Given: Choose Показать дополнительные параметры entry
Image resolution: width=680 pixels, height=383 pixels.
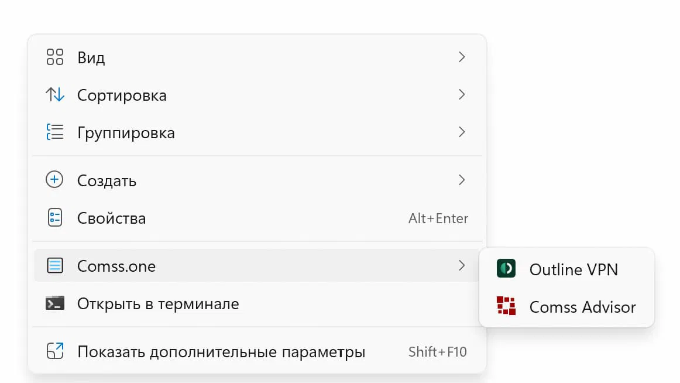Looking at the screenshot, I should [221, 352].
